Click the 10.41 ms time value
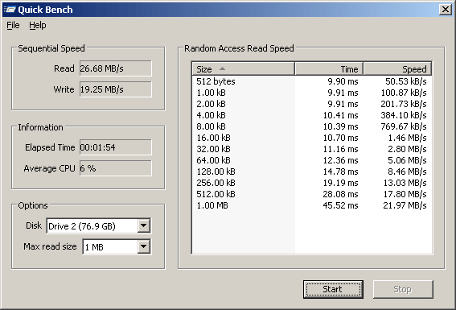Screen dimensions: 456x310 tap(340, 115)
